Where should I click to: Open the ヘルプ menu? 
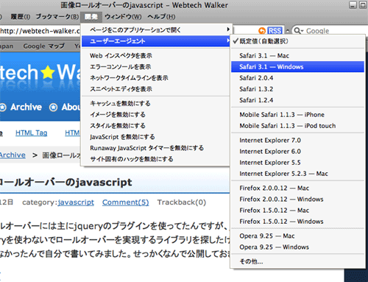(x=161, y=17)
